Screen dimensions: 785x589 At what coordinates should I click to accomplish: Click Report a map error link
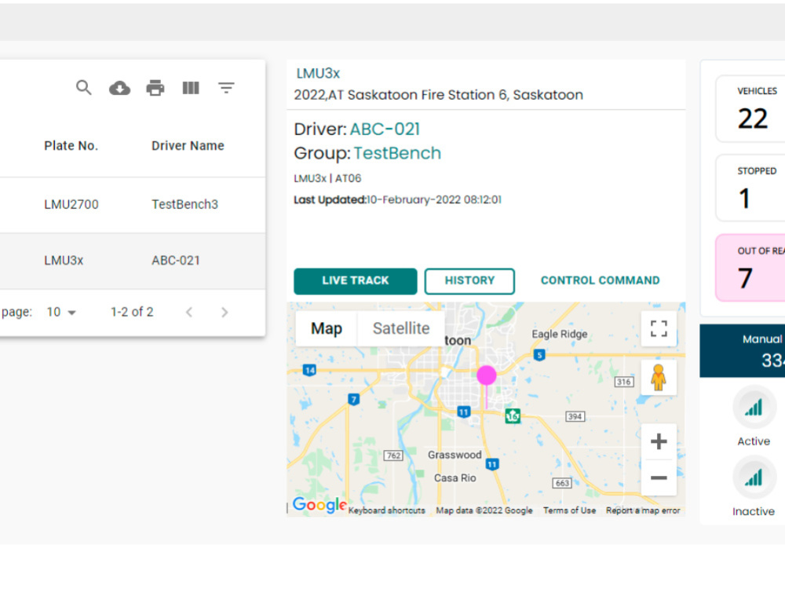[x=643, y=510]
